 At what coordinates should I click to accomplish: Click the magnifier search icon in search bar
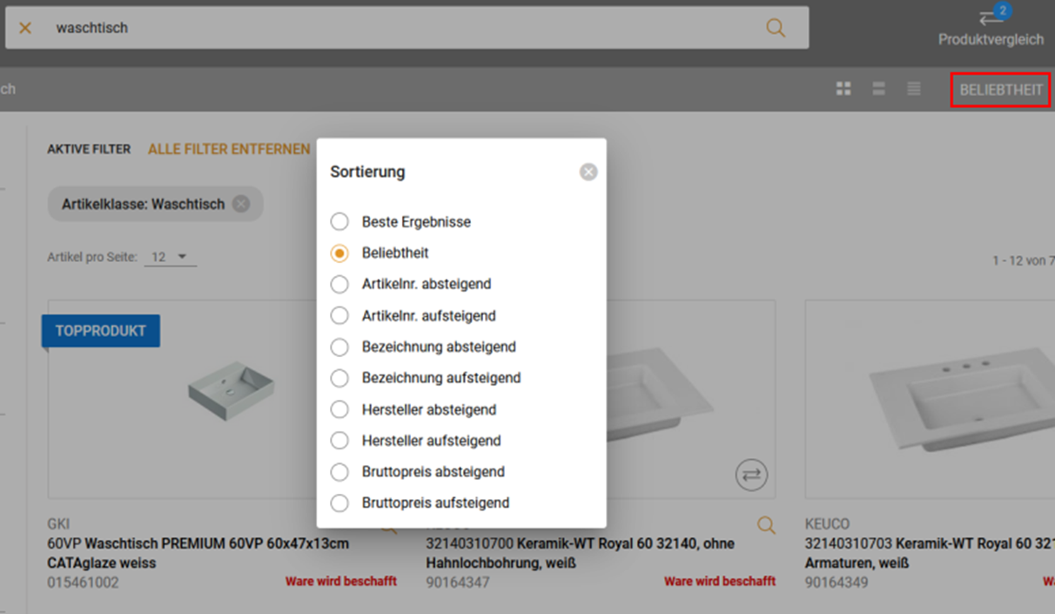(x=775, y=28)
